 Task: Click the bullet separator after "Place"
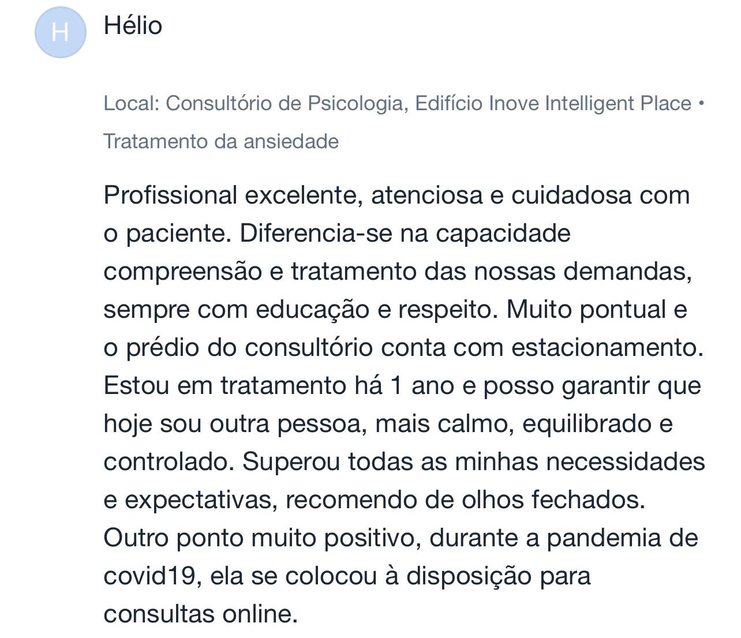coord(701,104)
